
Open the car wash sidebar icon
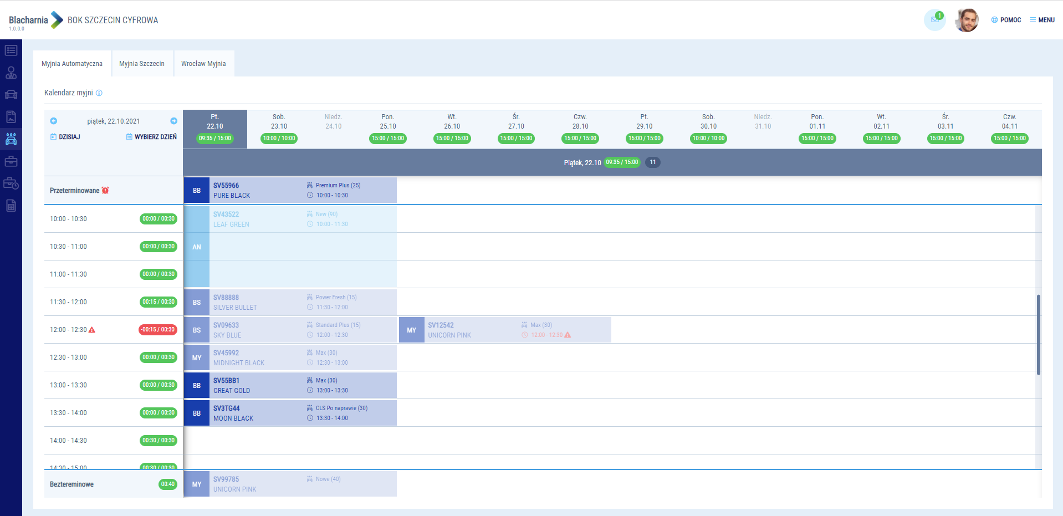[11, 139]
